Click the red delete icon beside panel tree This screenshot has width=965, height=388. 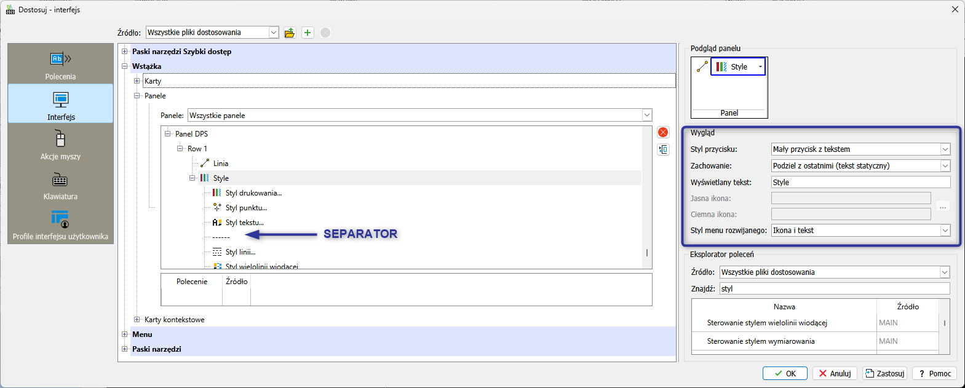click(x=663, y=132)
